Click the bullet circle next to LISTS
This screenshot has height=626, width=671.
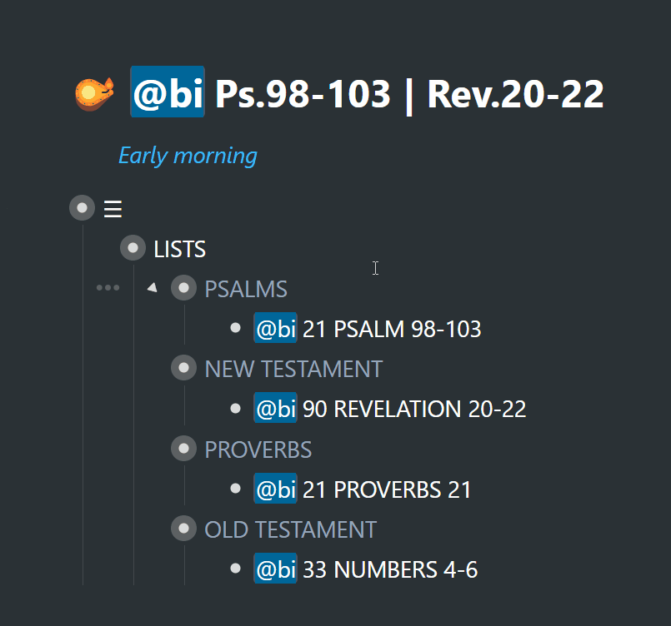pyautogui.click(x=133, y=248)
